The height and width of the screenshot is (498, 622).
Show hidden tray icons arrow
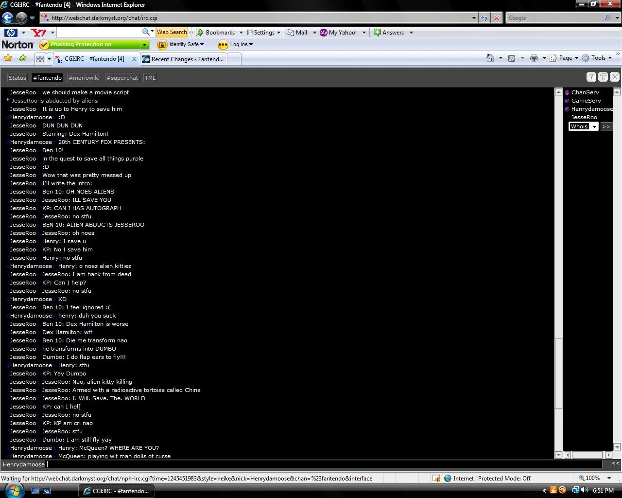(544, 491)
